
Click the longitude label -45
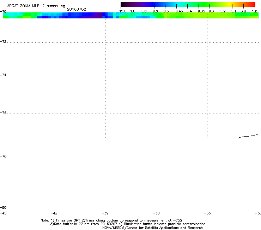tap(3, 213)
